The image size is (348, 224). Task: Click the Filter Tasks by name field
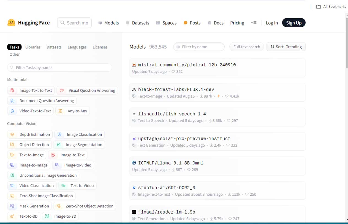59,68
